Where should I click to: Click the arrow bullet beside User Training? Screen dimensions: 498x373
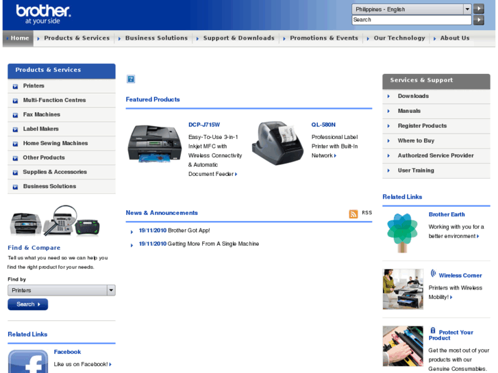[x=388, y=170]
